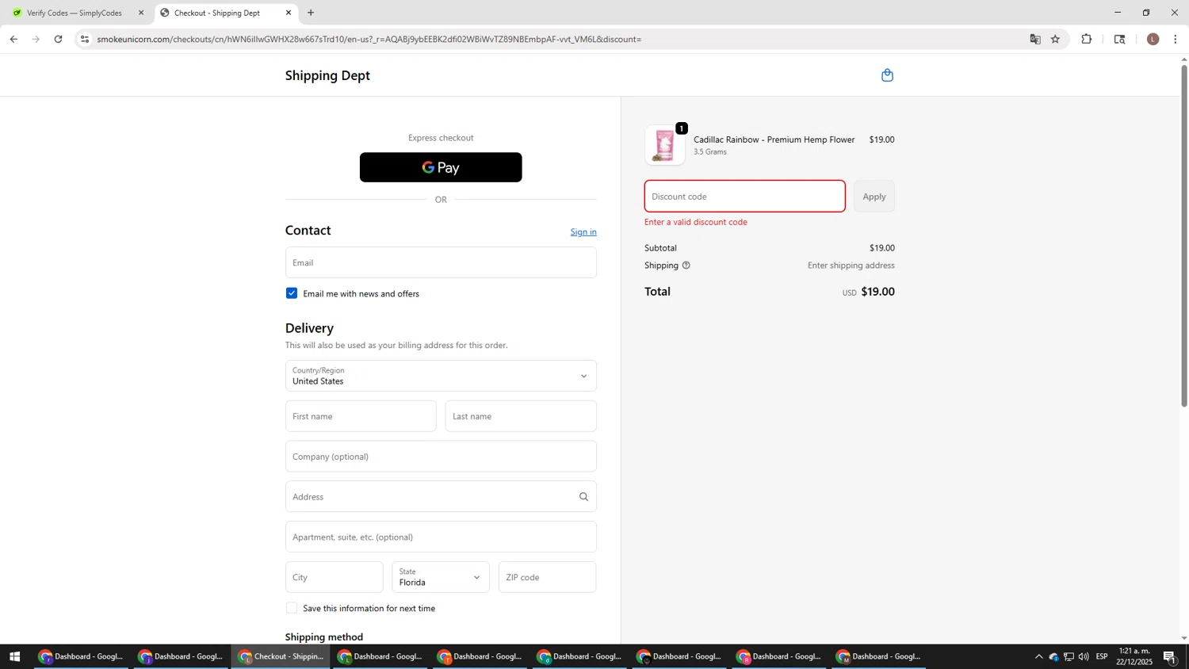The width and height of the screenshot is (1189, 669).
Task: Click the Address field
Action: pyautogui.click(x=441, y=497)
